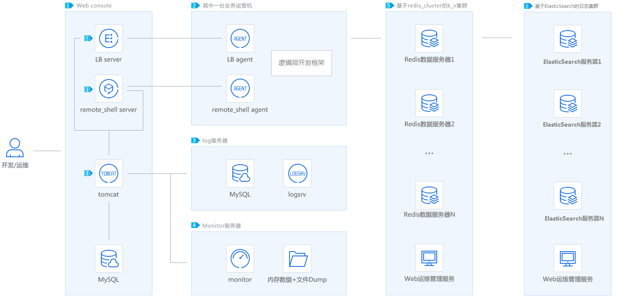Select the ElasticSearch服务器2 icon
Screen dimensions: 628x297
[x=567, y=104]
